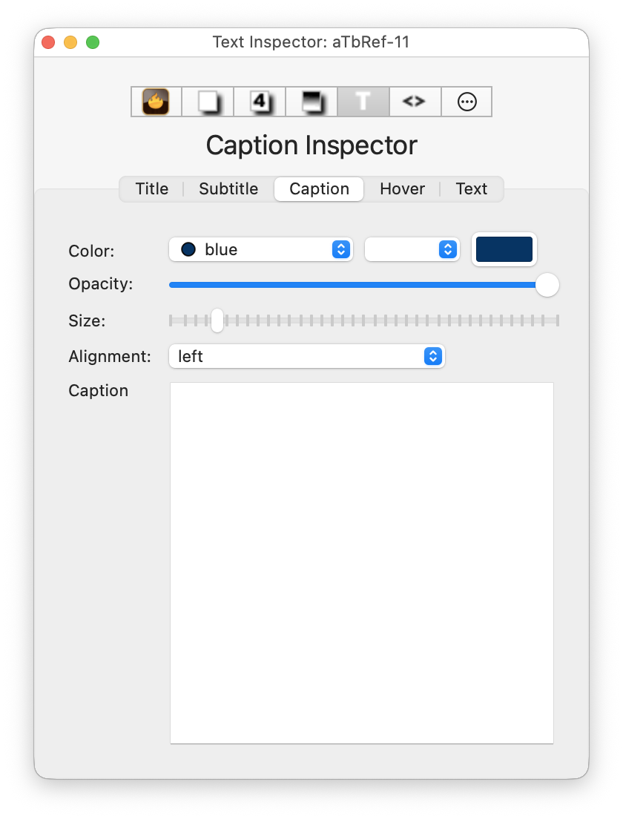Select blue in the Color dropdown
The width and height of the screenshot is (623, 819).
[x=260, y=249]
